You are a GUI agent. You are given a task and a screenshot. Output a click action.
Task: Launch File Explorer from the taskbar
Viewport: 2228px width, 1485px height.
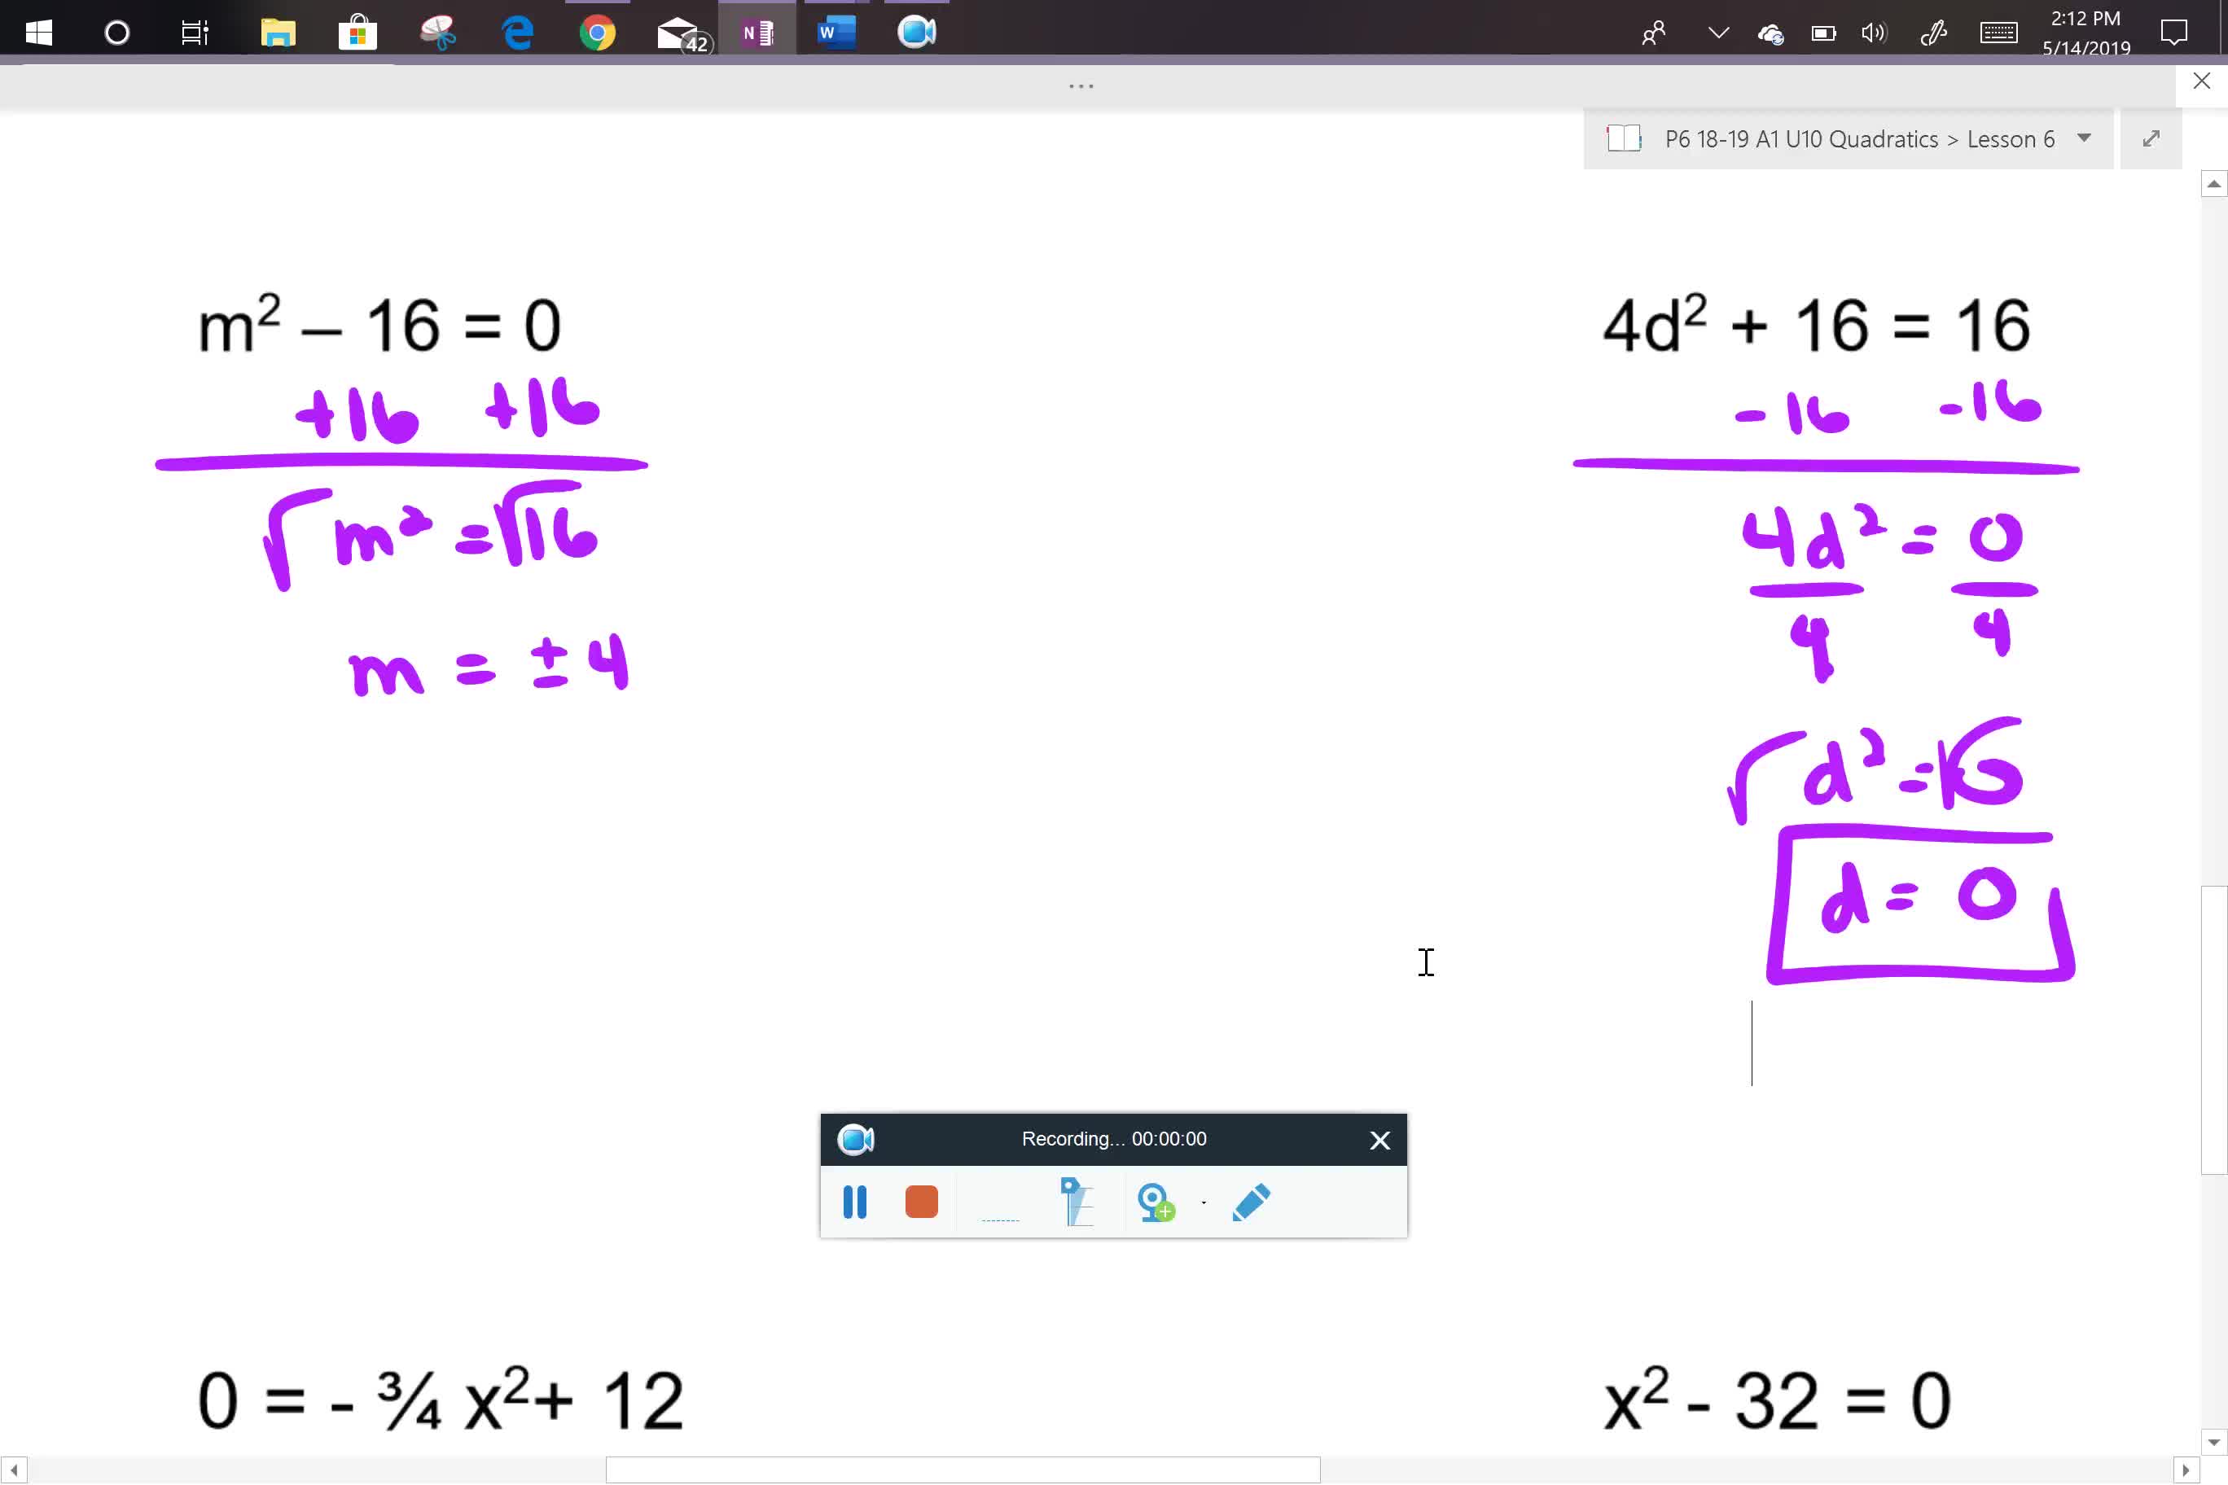click(278, 33)
